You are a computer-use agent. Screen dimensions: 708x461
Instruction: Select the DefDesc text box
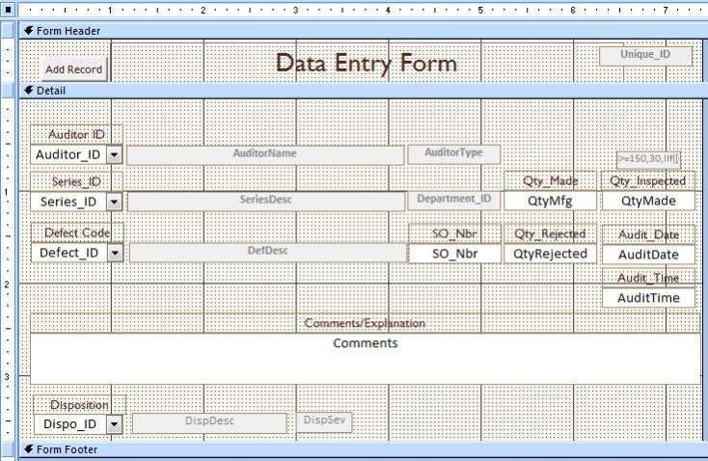click(x=268, y=253)
